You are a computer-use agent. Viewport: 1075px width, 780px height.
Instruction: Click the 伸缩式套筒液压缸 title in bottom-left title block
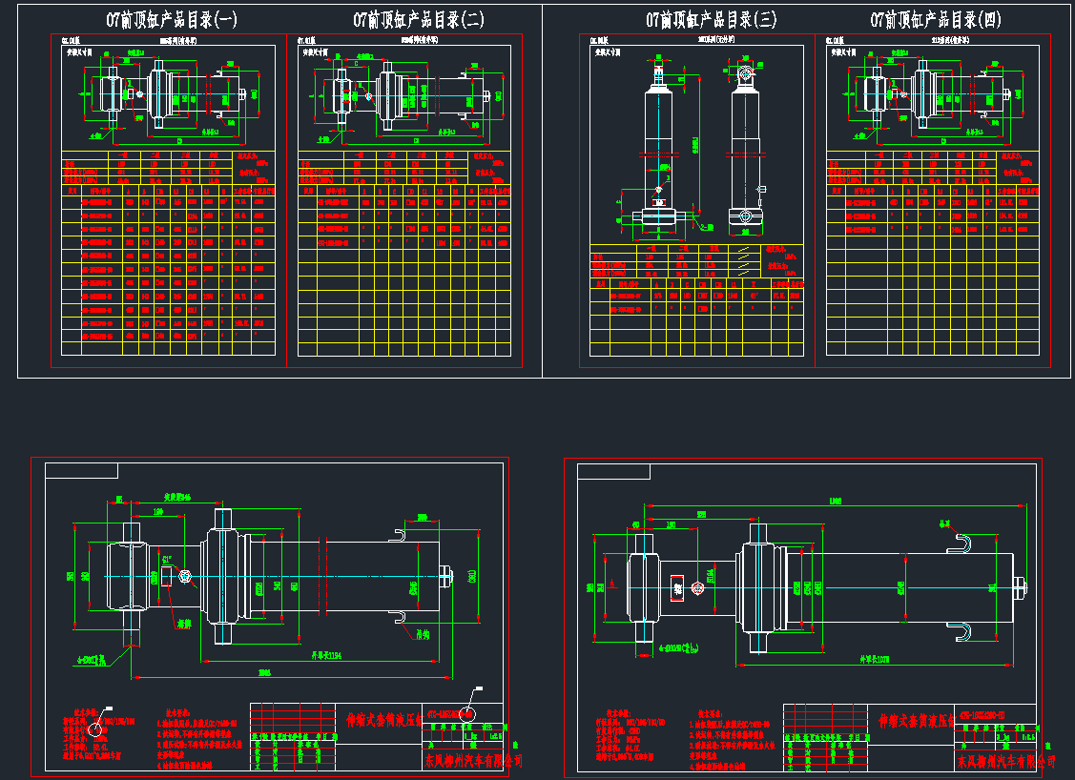coord(382,721)
